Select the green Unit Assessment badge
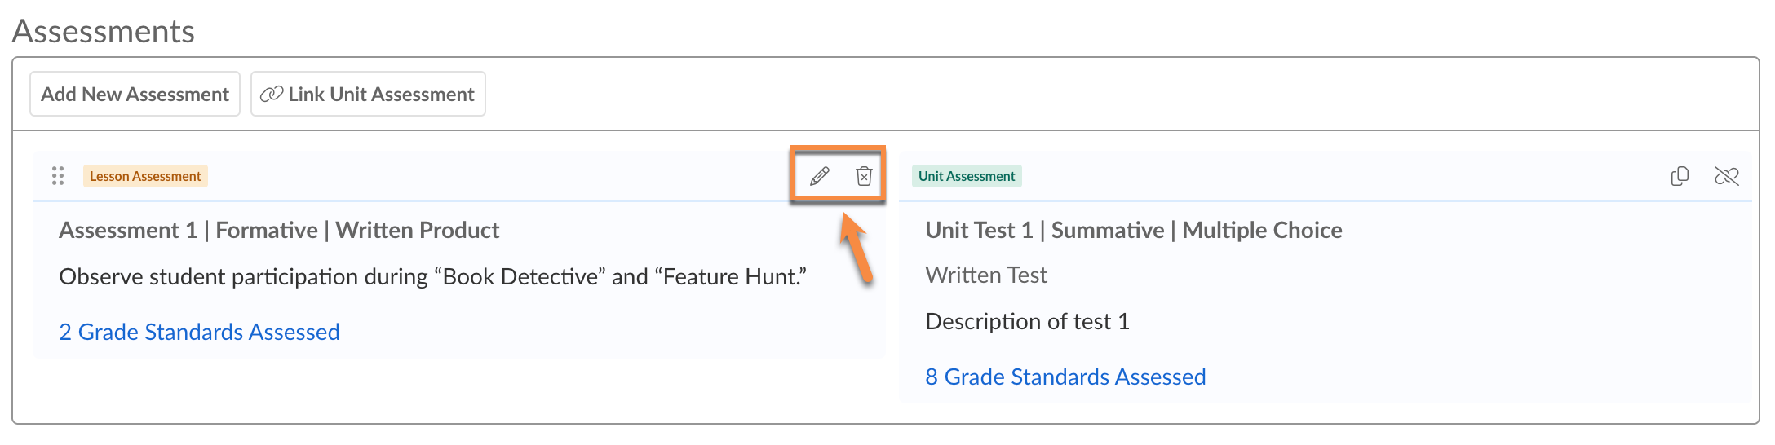This screenshot has height=445, width=1775. [x=966, y=176]
